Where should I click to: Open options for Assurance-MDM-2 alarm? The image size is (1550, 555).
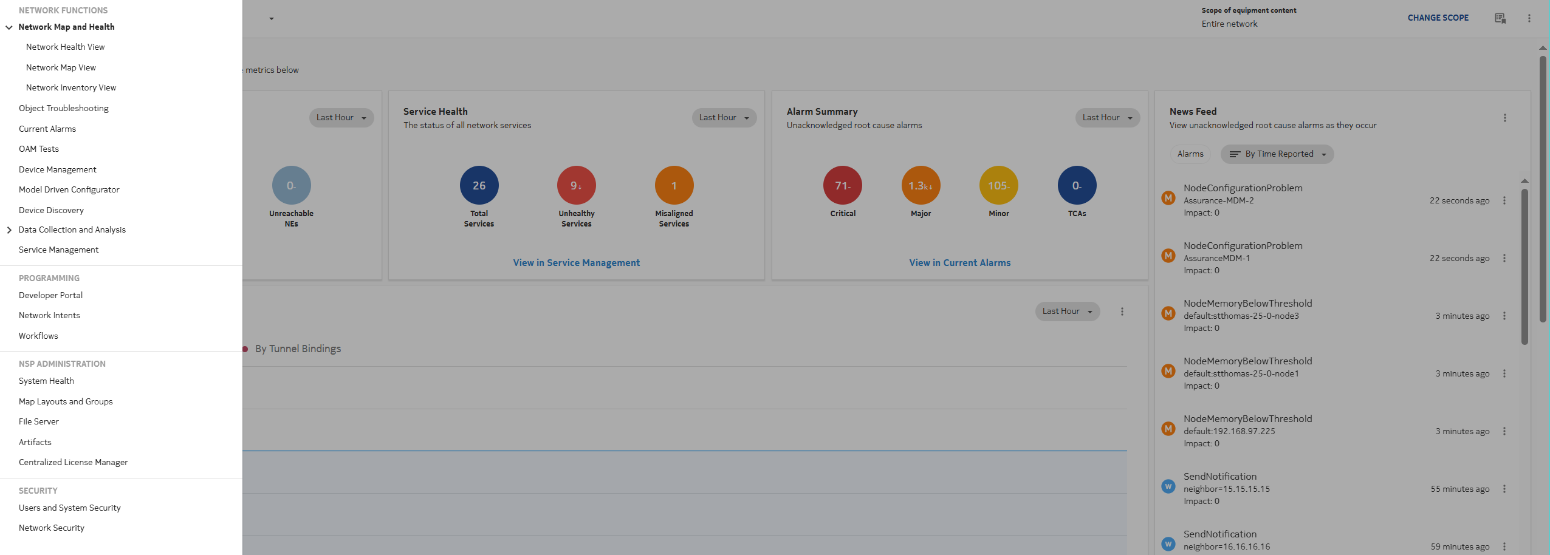(1504, 200)
